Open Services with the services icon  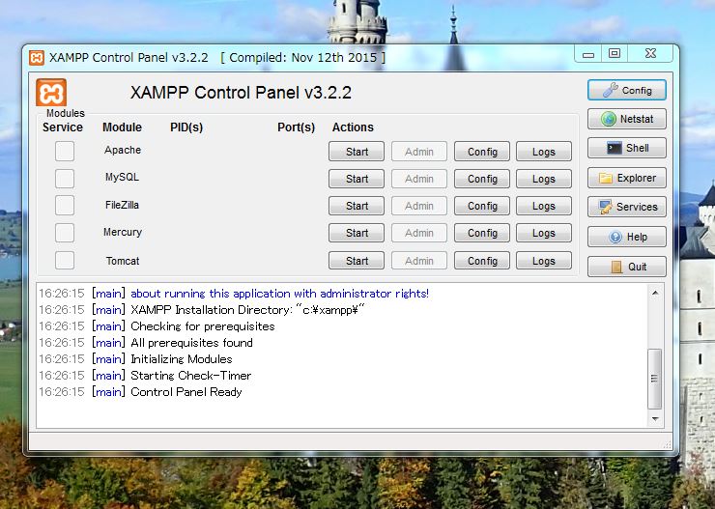tap(626, 207)
